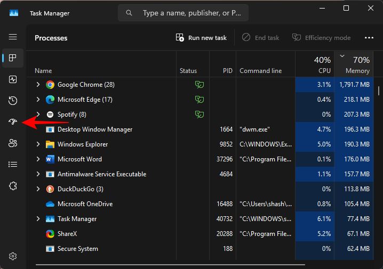Click the End task button
Viewport: 383px width, 269px height.
260,38
